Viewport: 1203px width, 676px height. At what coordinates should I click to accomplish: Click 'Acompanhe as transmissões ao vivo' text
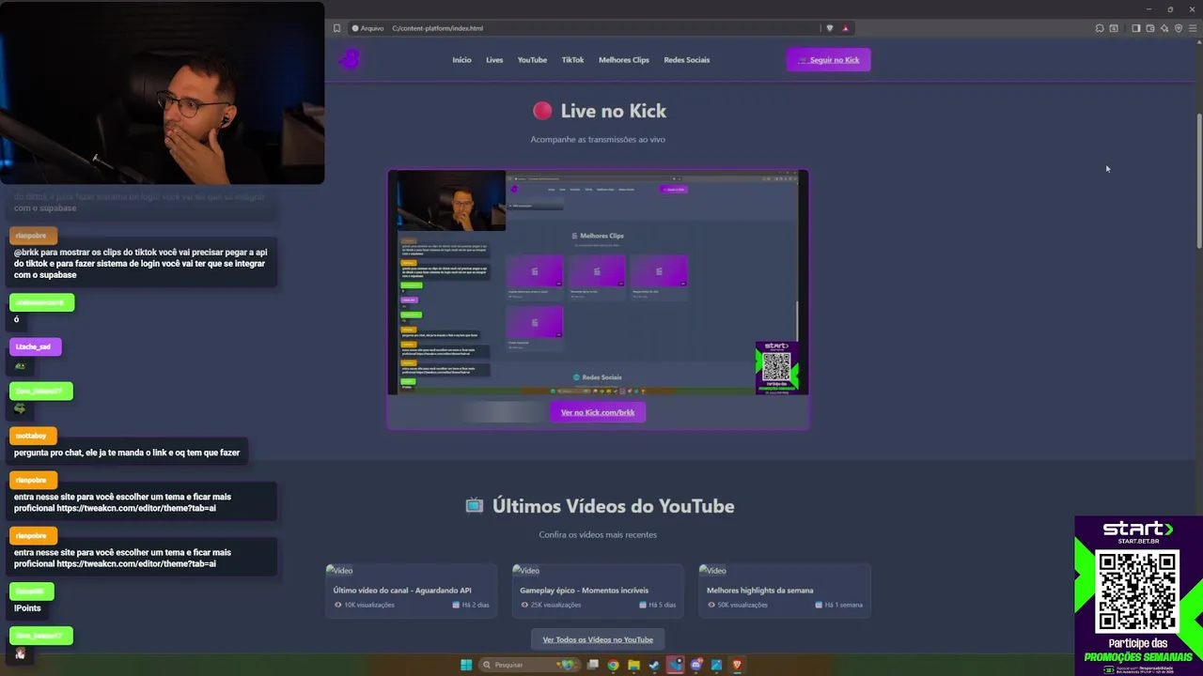pos(598,139)
